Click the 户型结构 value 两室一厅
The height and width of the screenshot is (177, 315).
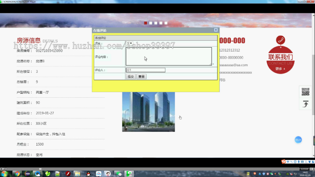pos(42,92)
